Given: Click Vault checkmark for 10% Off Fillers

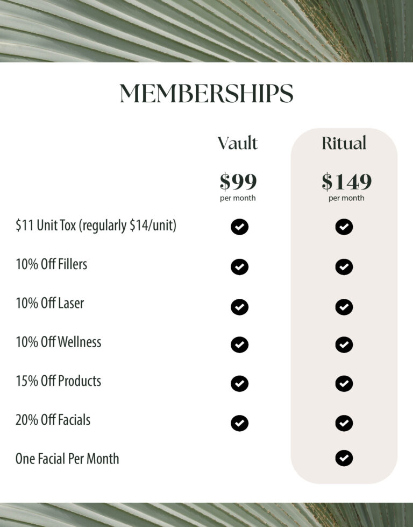Looking at the screenshot, I should coord(239,267).
